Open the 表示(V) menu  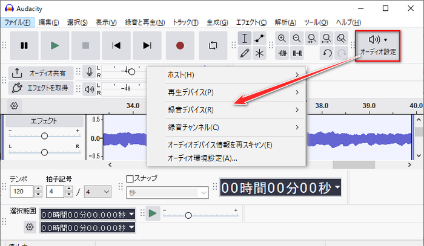point(106,22)
